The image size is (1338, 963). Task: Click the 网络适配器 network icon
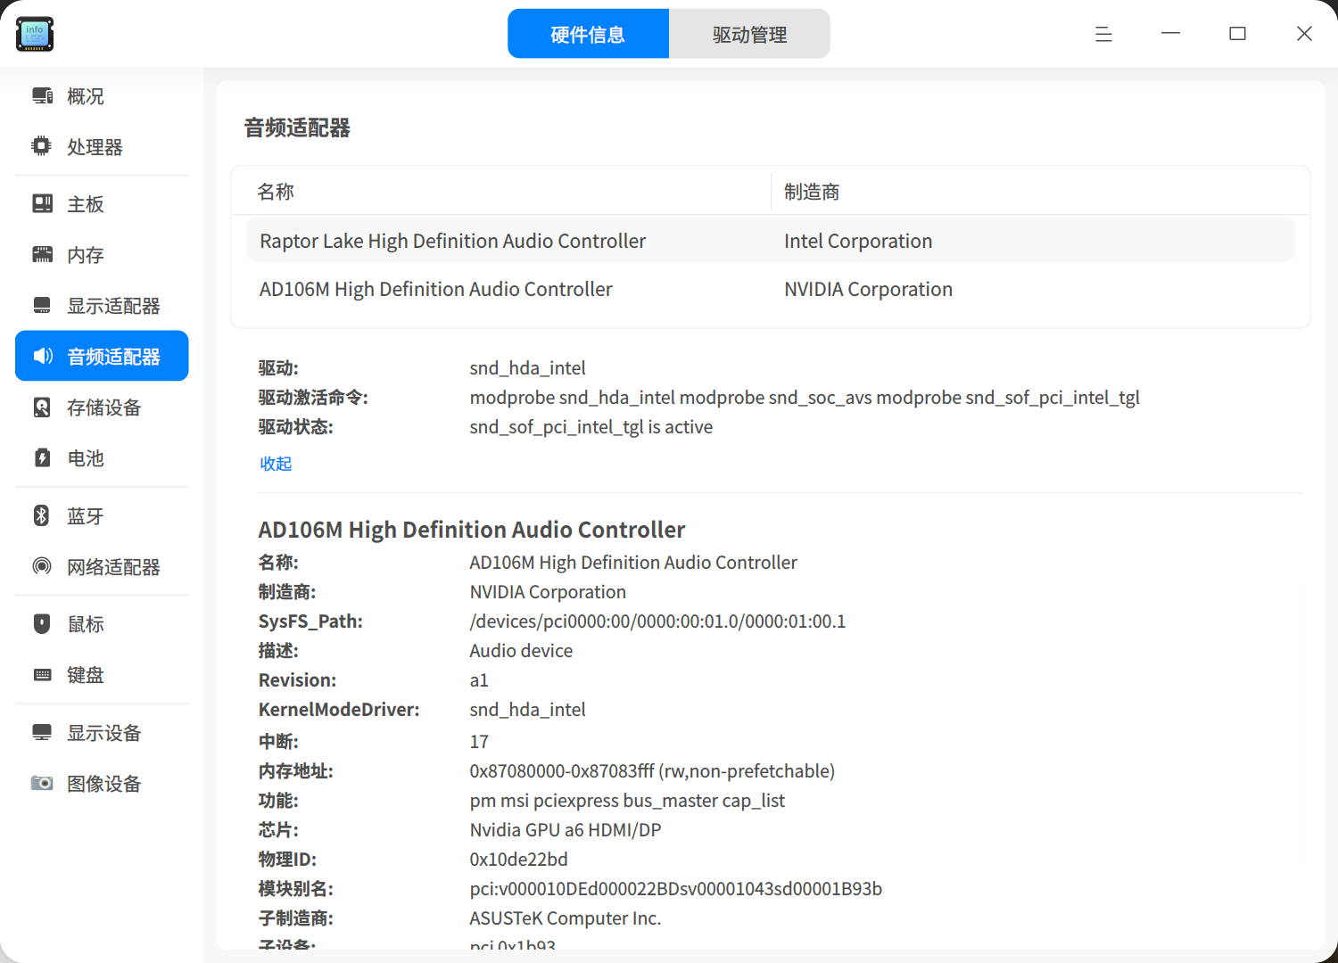point(42,566)
